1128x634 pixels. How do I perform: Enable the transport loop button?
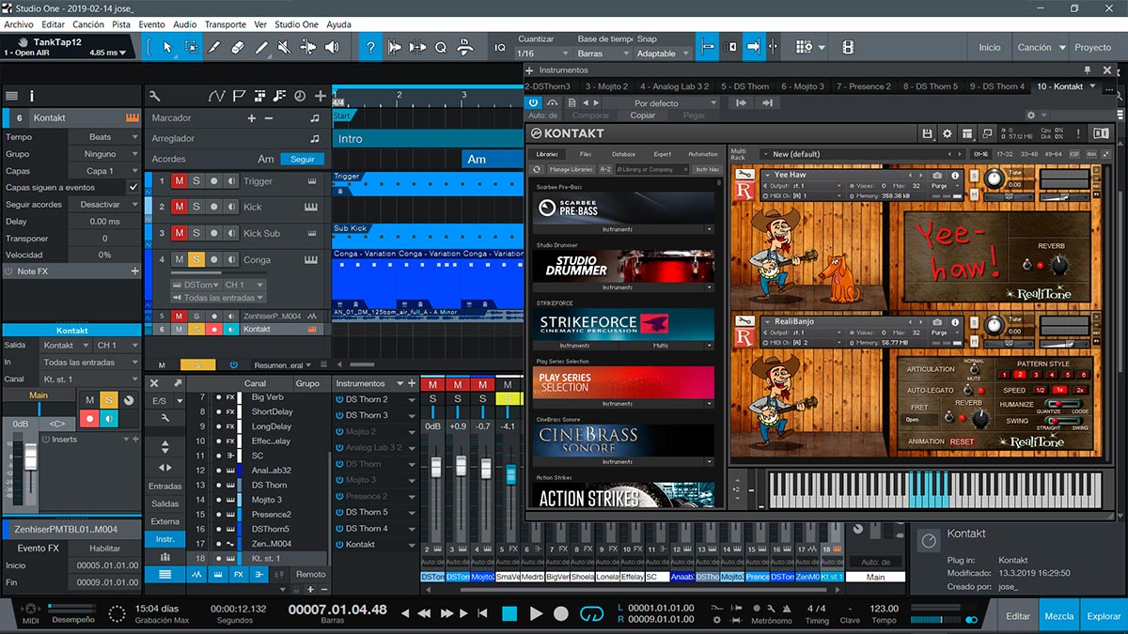point(591,613)
